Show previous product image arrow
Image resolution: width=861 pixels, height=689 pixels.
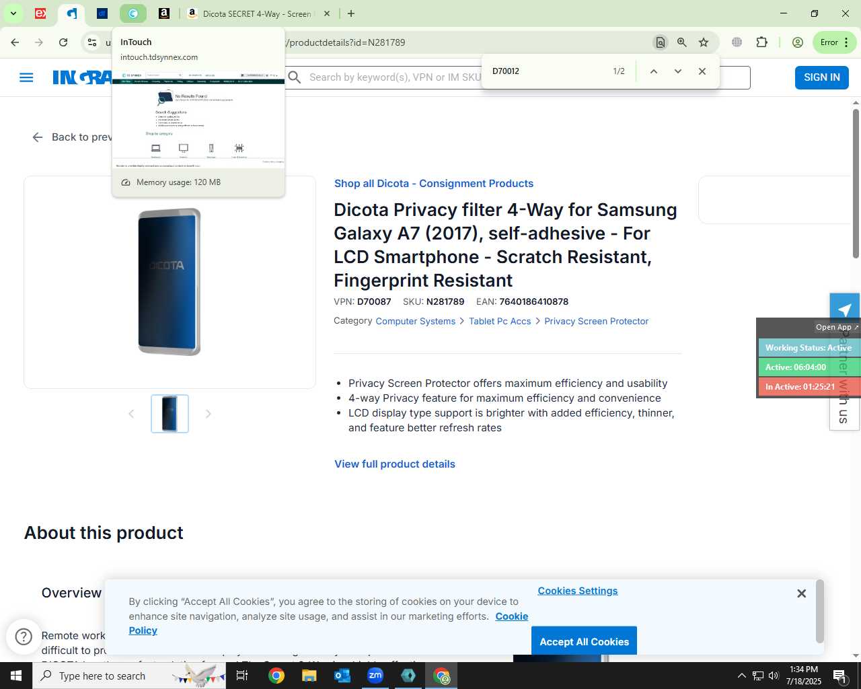131,414
